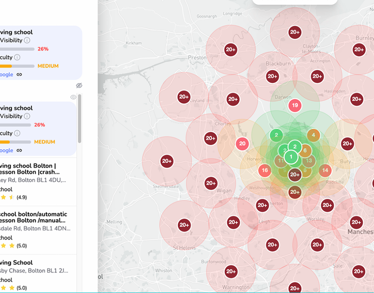Click link icon beside Google in lower card
374x293 pixels.
pos(19,150)
